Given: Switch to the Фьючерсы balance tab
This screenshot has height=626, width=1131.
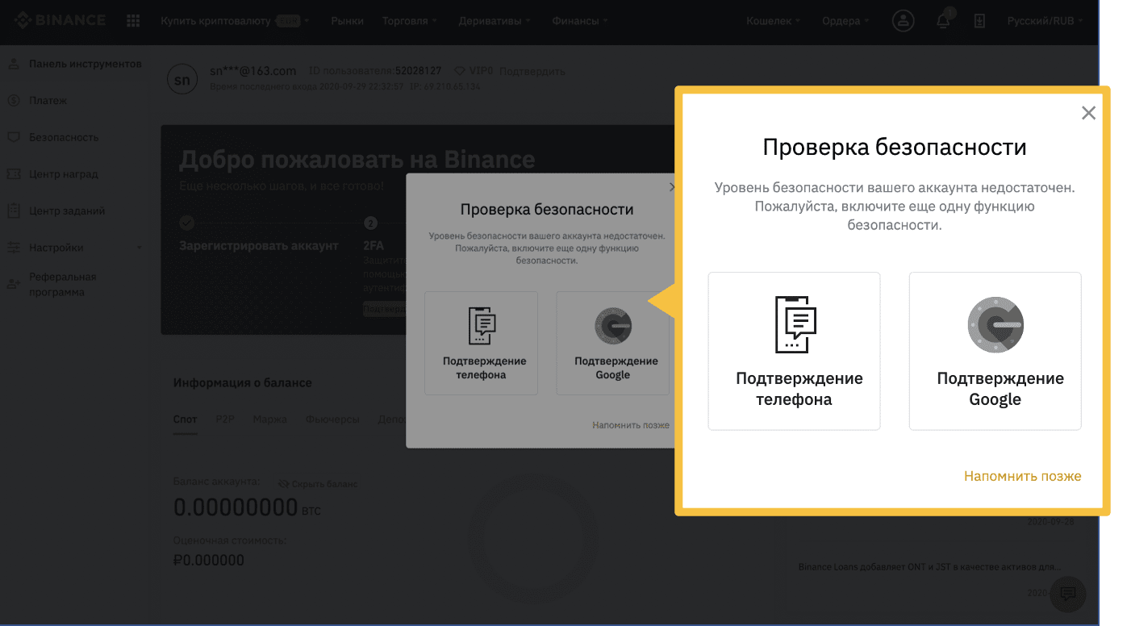Looking at the screenshot, I should pyautogui.click(x=332, y=419).
